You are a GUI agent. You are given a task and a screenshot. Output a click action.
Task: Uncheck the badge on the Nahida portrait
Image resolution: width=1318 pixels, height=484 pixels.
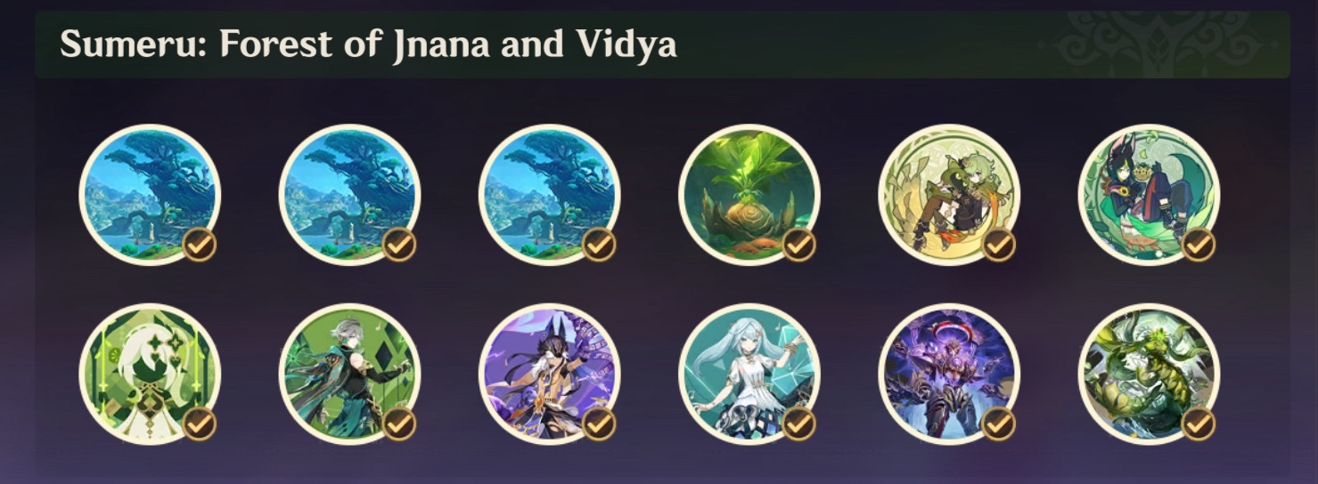click(x=200, y=423)
